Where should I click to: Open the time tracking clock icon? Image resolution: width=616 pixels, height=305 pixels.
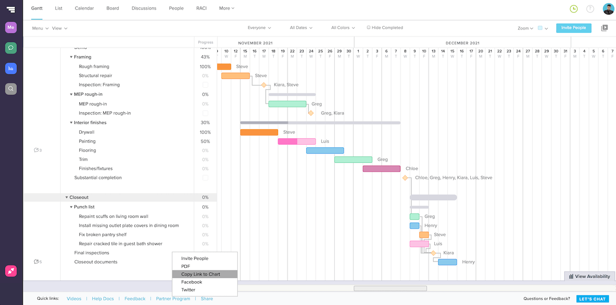point(573,8)
